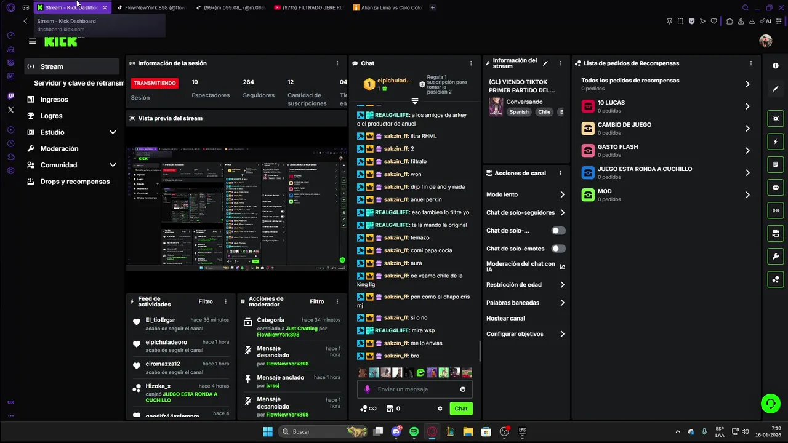Screen dimensions: 788x443
Task: Select Stream in the sidebar
Action: coord(72,66)
